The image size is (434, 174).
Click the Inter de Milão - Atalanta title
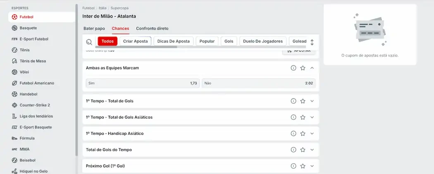(109, 16)
